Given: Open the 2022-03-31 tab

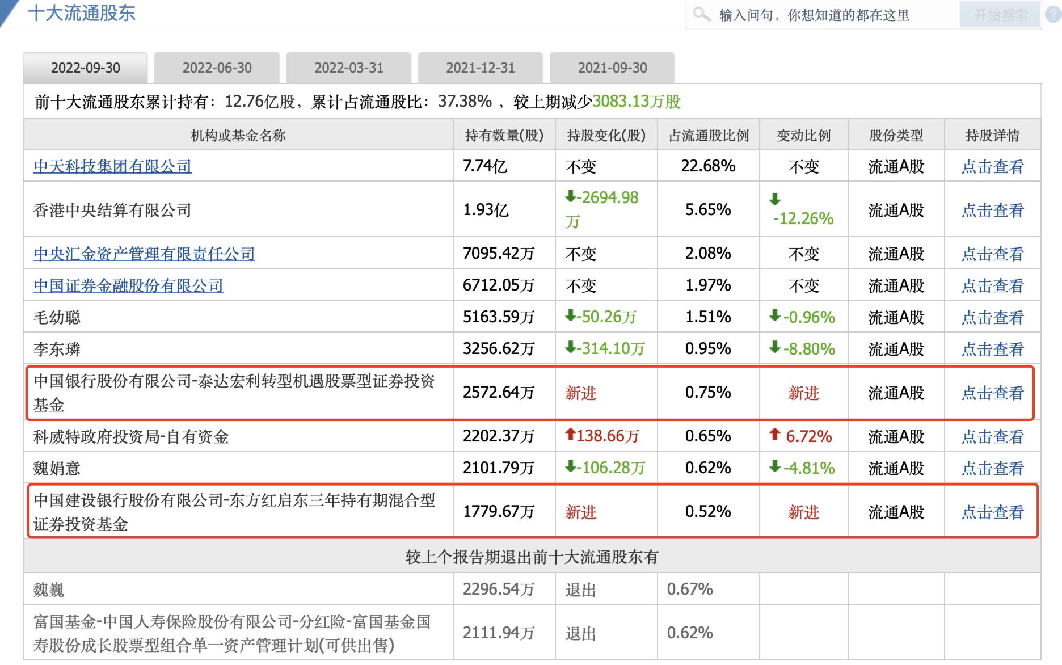Looking at the screenshot, I should tap(349, 68).
